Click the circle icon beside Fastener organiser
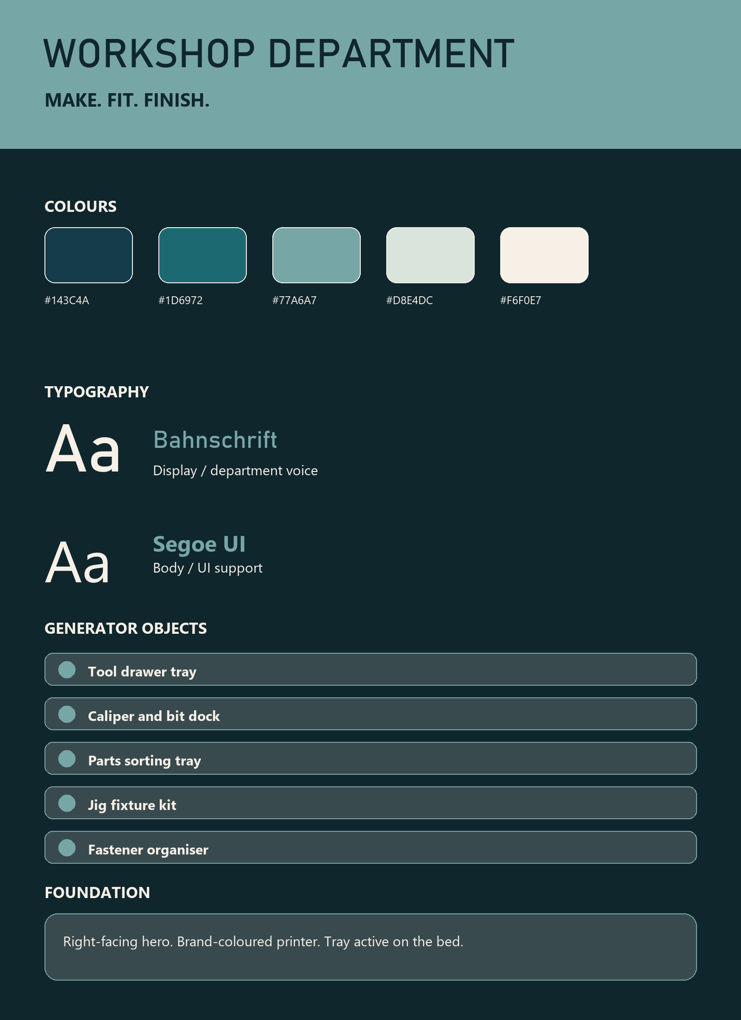This screenshot has width=741, height=1020. click(67, 848)
